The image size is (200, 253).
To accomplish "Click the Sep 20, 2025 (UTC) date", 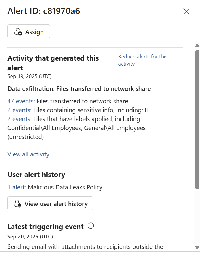I will pos(30,237).
